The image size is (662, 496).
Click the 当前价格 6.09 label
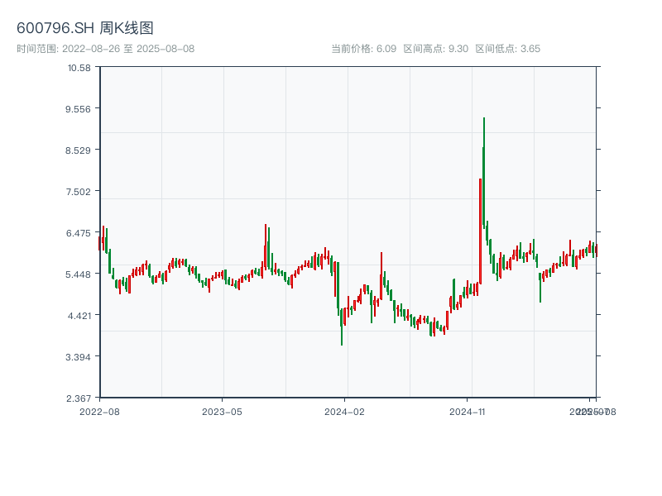coord(363,49)
